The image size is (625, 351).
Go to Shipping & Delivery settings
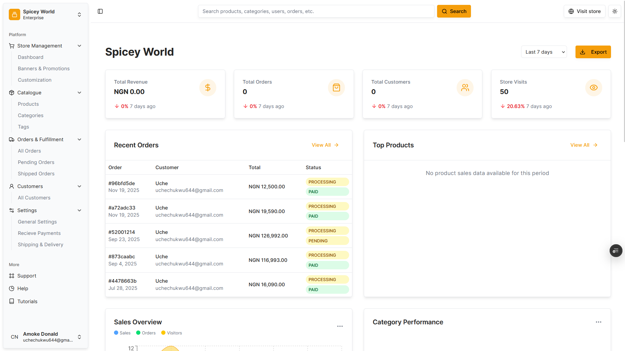tap(40, 244)
